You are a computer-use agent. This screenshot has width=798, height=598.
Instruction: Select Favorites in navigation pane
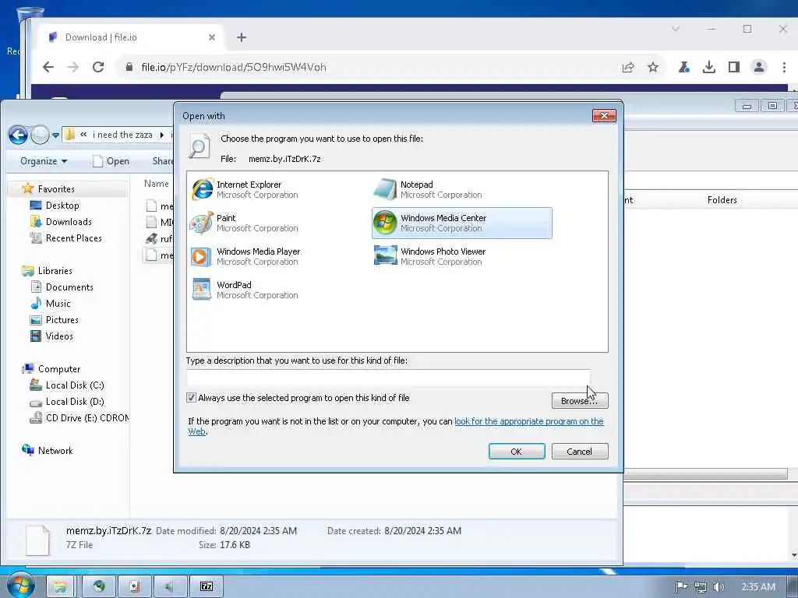56,189
